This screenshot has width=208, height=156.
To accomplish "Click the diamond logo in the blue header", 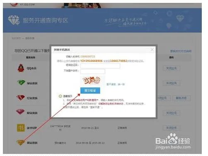I will [x=14, y=20].
